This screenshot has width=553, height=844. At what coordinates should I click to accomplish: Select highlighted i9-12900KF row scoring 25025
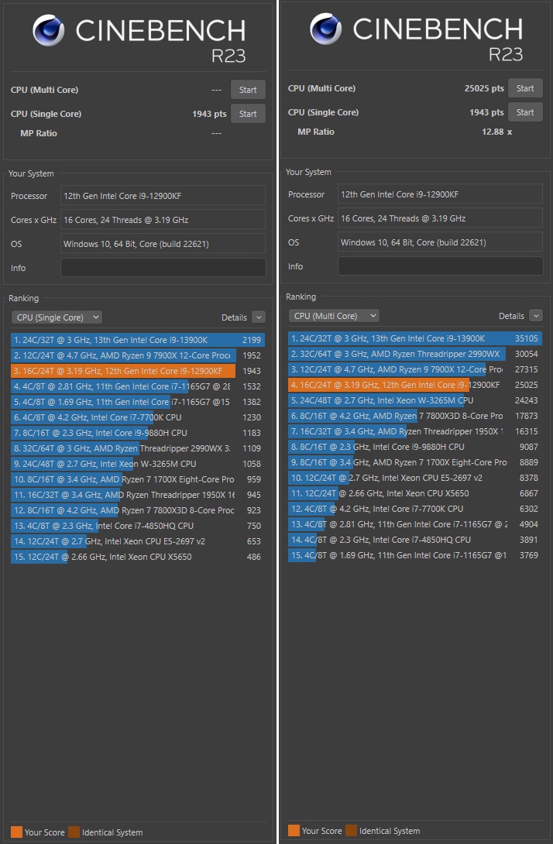pyautogui.click(x=414, y=384)
